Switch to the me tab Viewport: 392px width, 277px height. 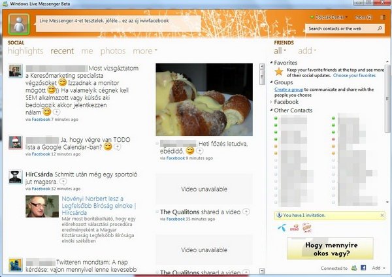pos(87,51)
